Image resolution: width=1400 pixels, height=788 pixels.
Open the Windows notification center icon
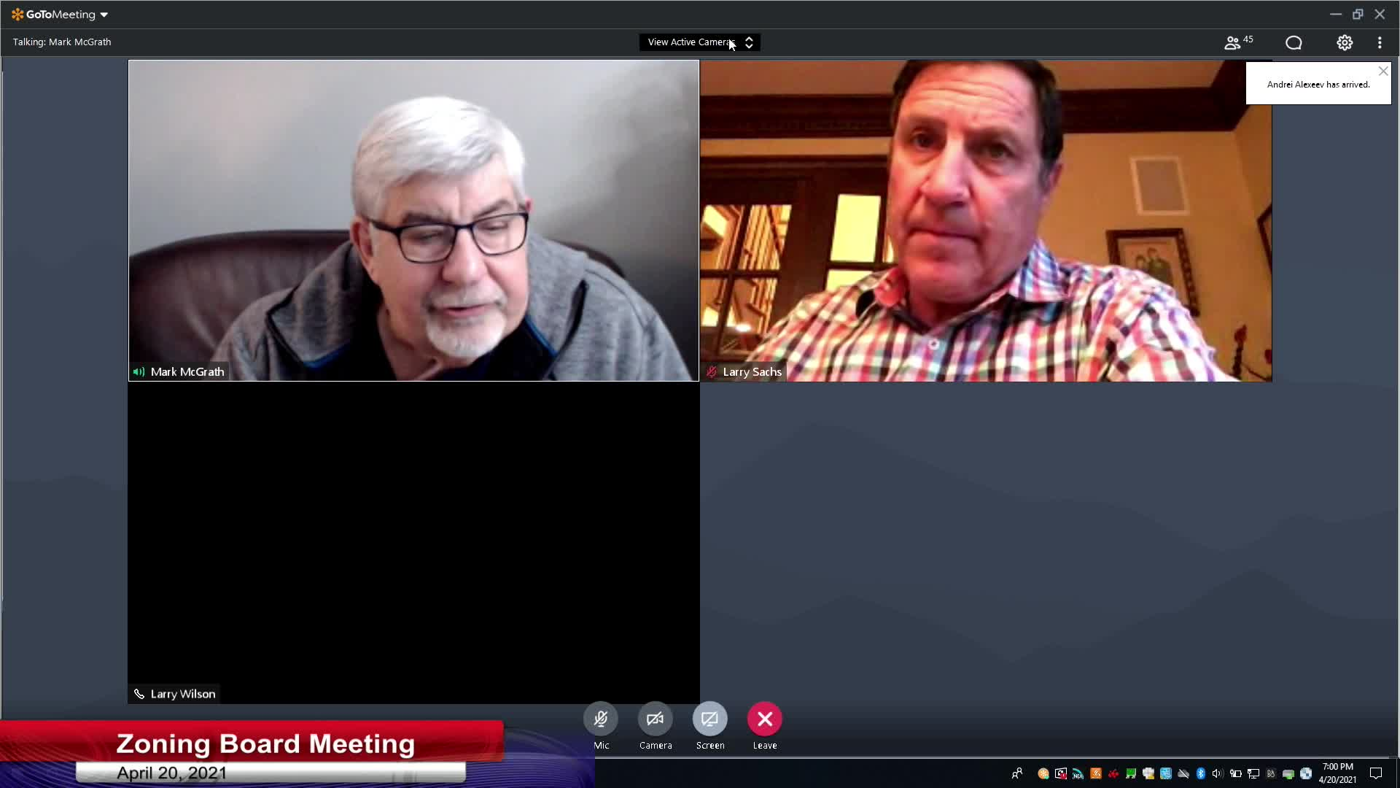point(1376,773)
